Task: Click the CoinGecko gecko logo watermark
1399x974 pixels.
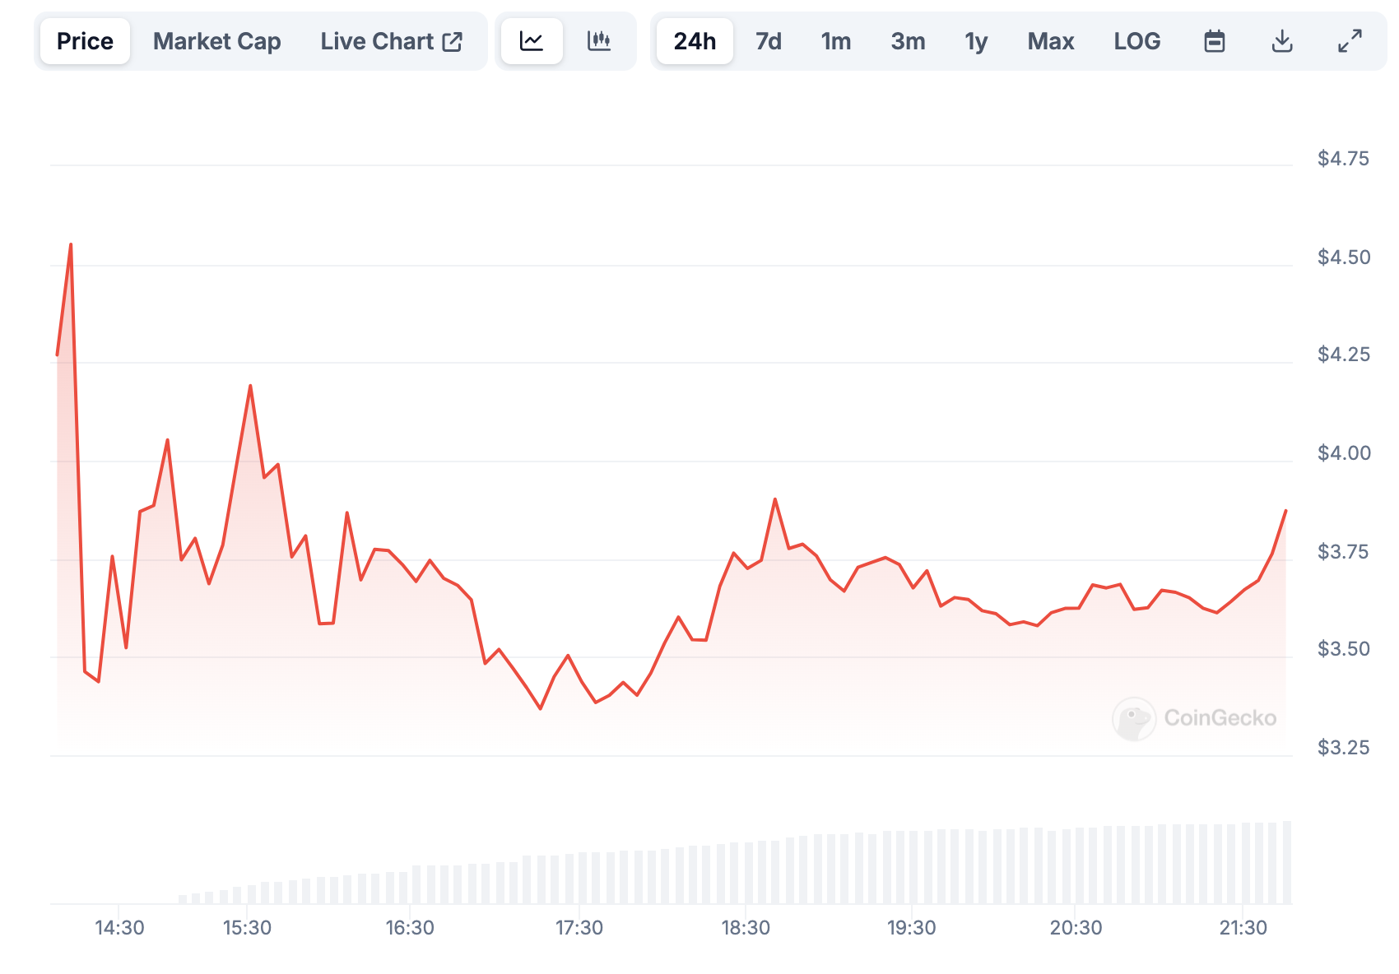Action: (1134, 719)
